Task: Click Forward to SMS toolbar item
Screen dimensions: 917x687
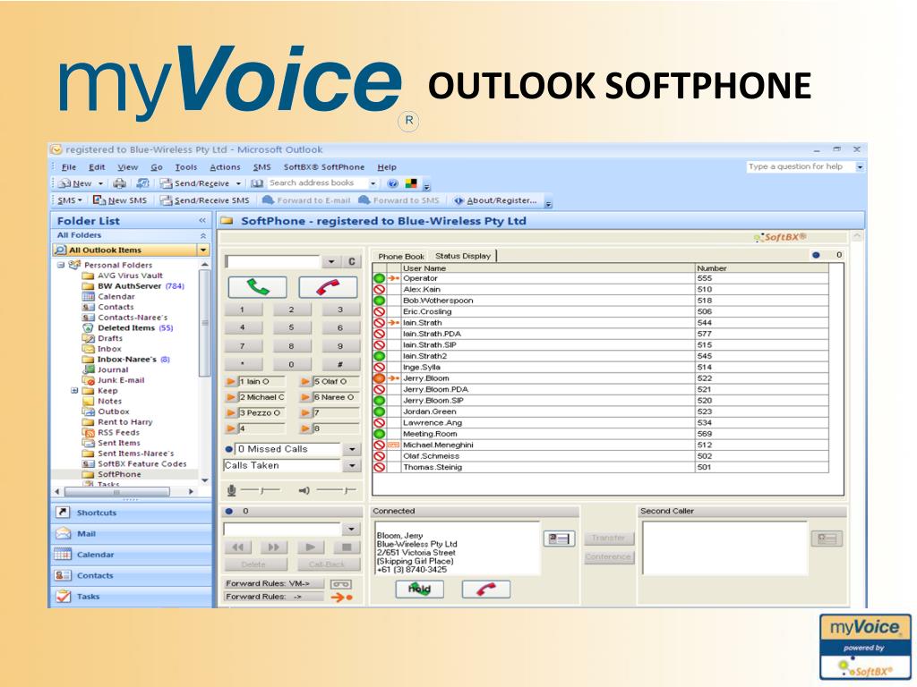Action: click(399, 200)
